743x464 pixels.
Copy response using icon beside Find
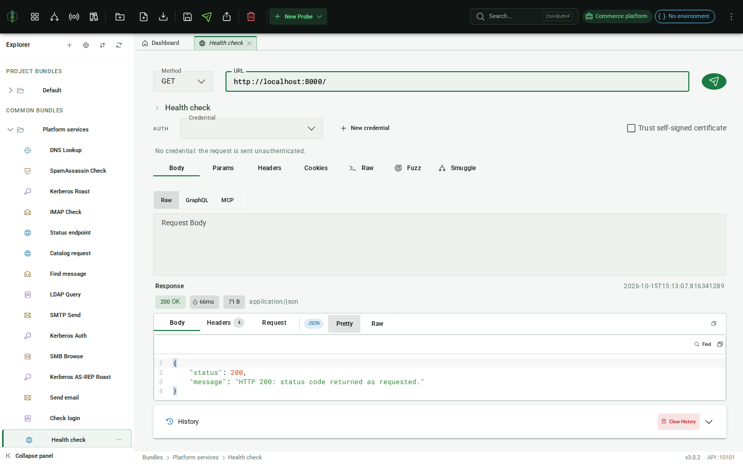[720, 344]
